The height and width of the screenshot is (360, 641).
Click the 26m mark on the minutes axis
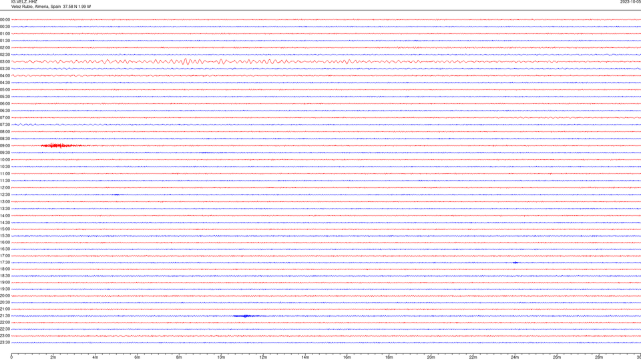click(557, 357)
